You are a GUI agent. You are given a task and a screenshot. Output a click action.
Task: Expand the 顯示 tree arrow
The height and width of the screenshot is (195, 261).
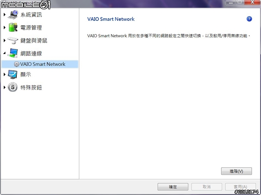point(4,74)
